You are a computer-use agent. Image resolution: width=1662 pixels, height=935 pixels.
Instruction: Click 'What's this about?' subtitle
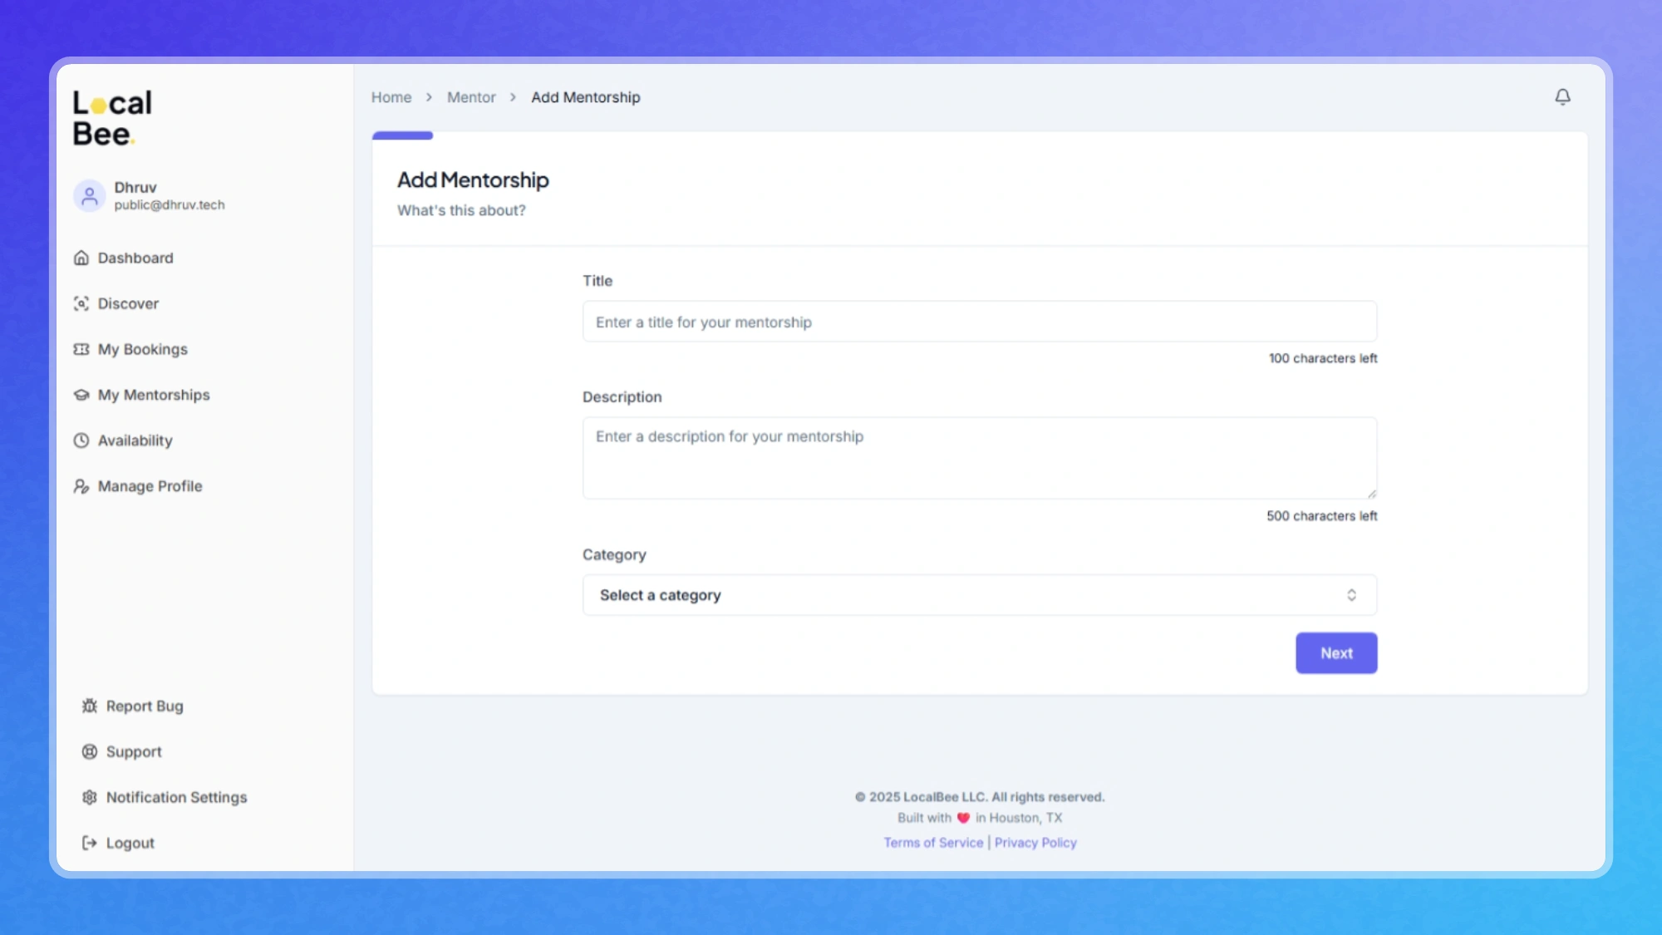click(x=461, y=211)
